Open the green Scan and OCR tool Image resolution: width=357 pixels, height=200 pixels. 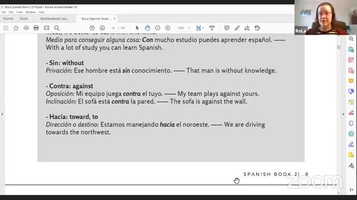[351, 102]
